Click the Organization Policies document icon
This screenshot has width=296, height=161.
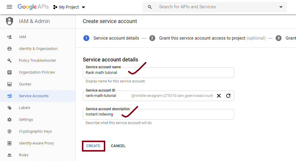(x=9, y=72)
